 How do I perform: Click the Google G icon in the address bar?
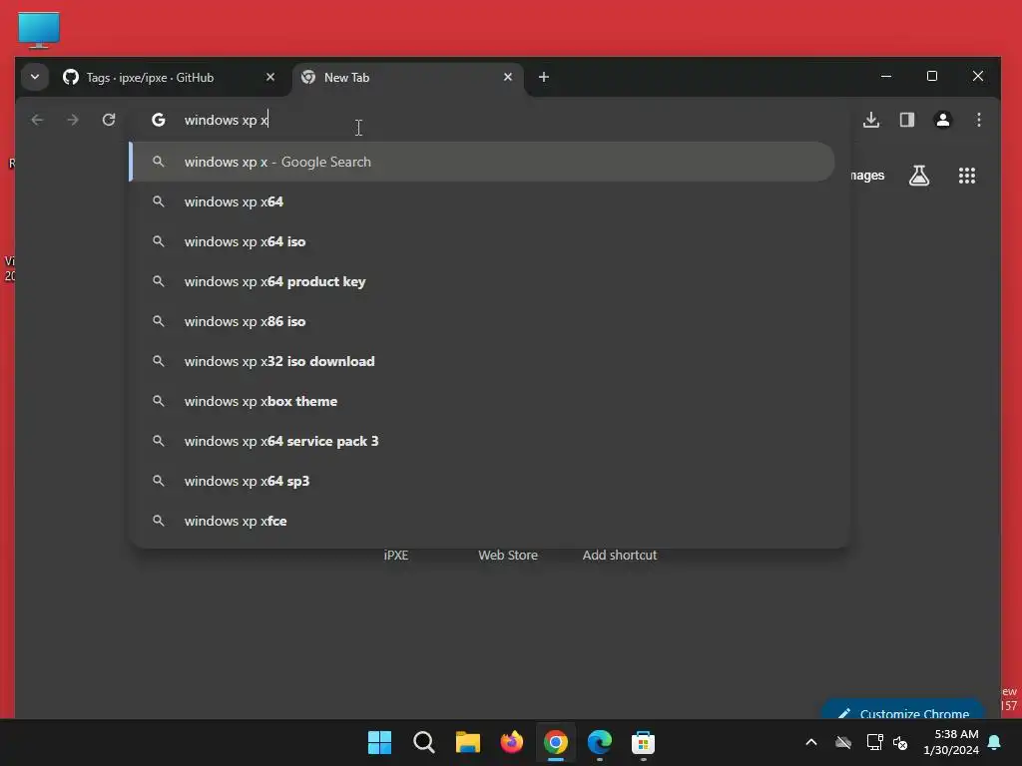coord(159,120)
